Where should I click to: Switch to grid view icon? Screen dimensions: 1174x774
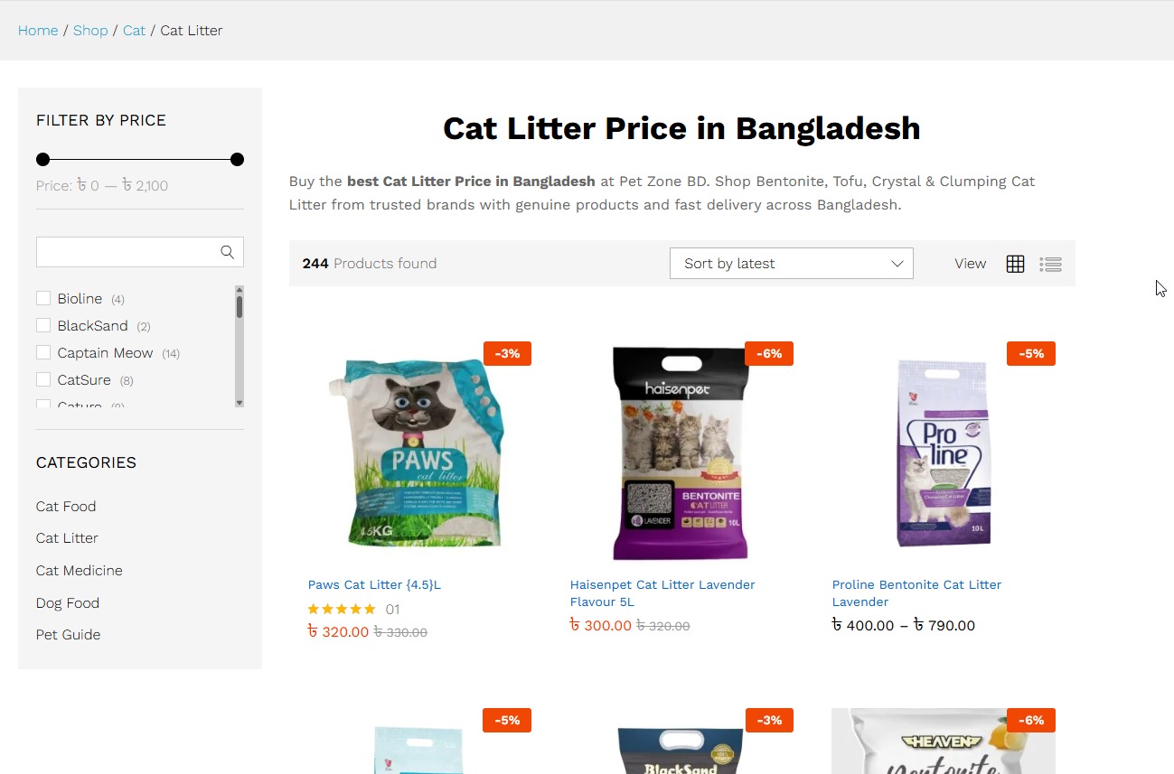(1015, 264)
